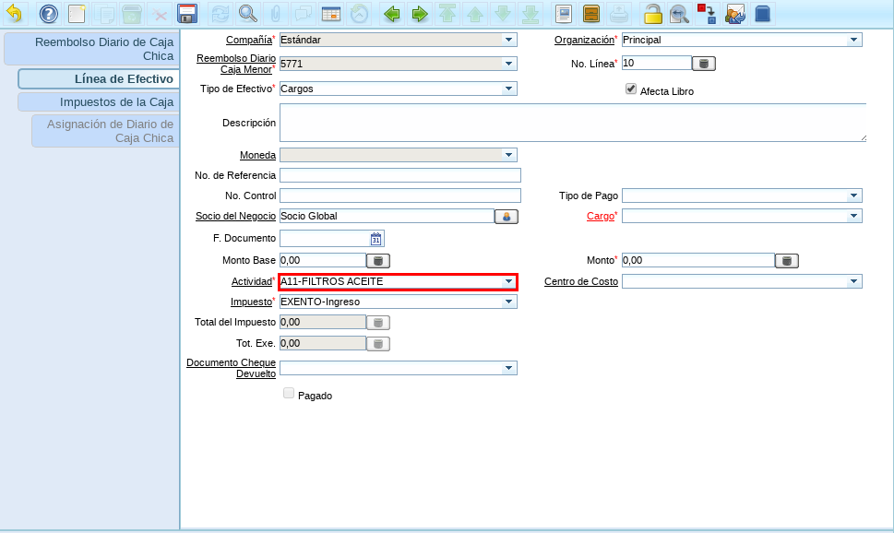
Task: Go to parent record with left green arrow
Action: coord(391,13)
